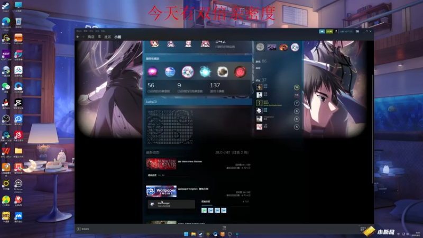Open the OBS Studio desktop shortcut
The image size is (423, 238).
coord(6,120)
